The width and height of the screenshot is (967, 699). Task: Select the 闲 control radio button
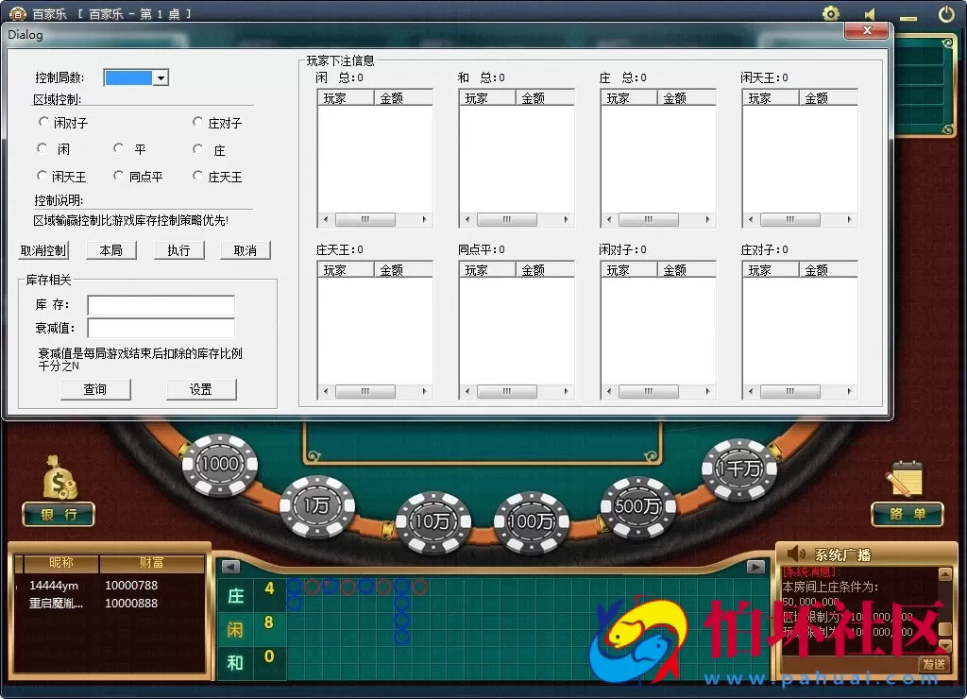pyautogui.click(x=43, y=148)
